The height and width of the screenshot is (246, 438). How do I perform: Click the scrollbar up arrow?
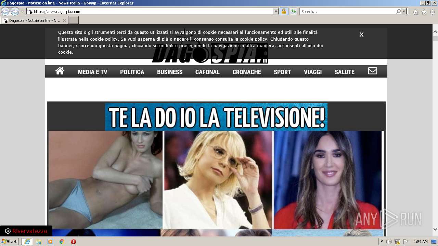tap(435, 32)
